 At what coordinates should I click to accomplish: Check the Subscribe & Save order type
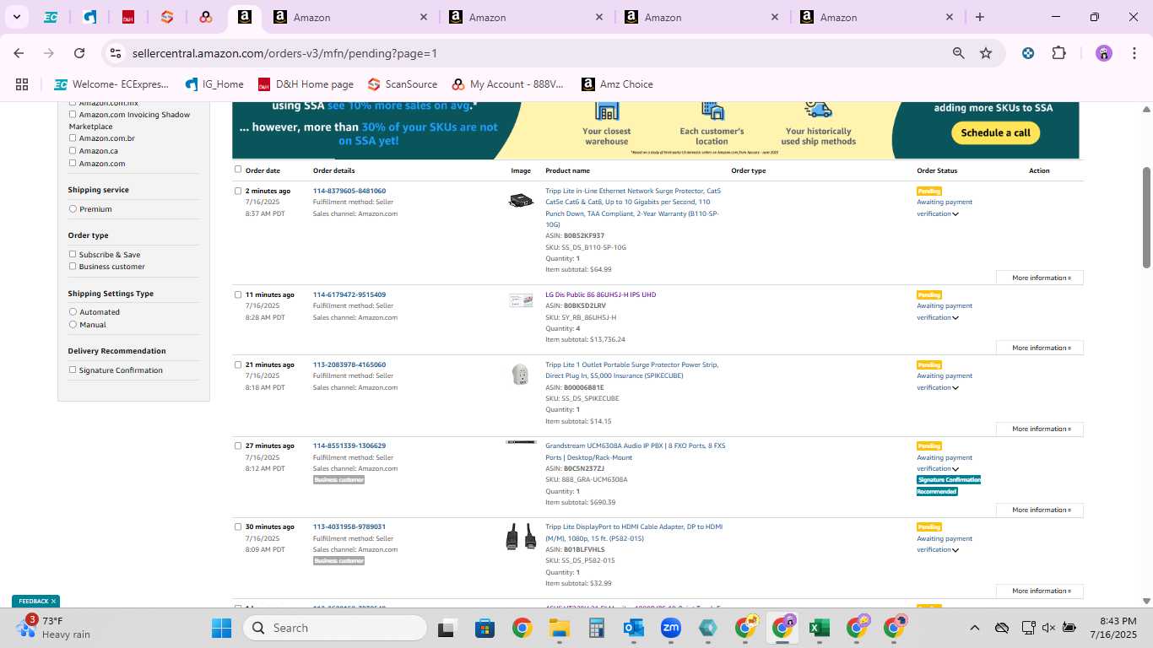[73, 254]
